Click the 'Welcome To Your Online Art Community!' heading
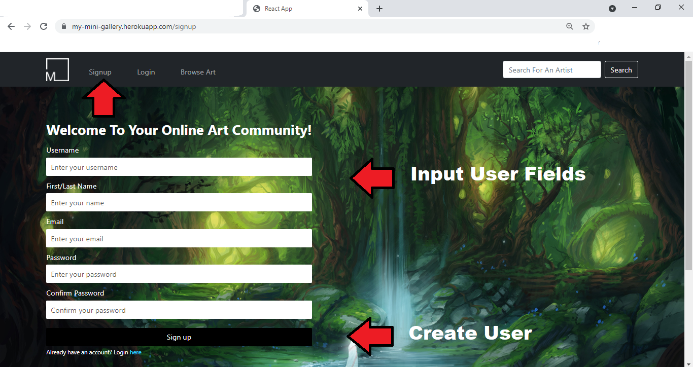693x367 pixels. pyautogui.click(x=179, y=130)
